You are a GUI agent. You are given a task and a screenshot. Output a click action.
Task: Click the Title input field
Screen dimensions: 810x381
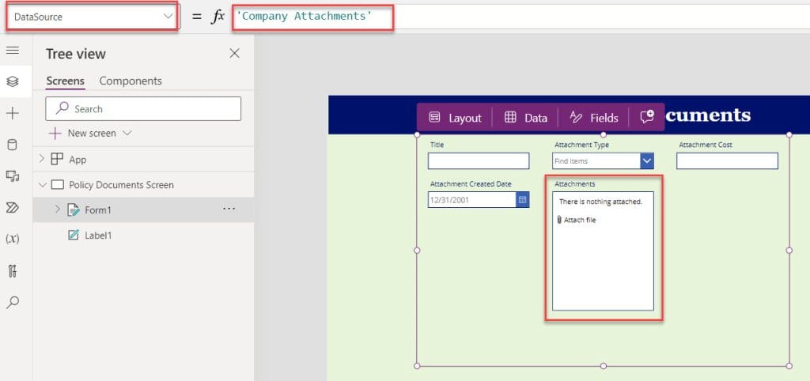click(479, 160)
